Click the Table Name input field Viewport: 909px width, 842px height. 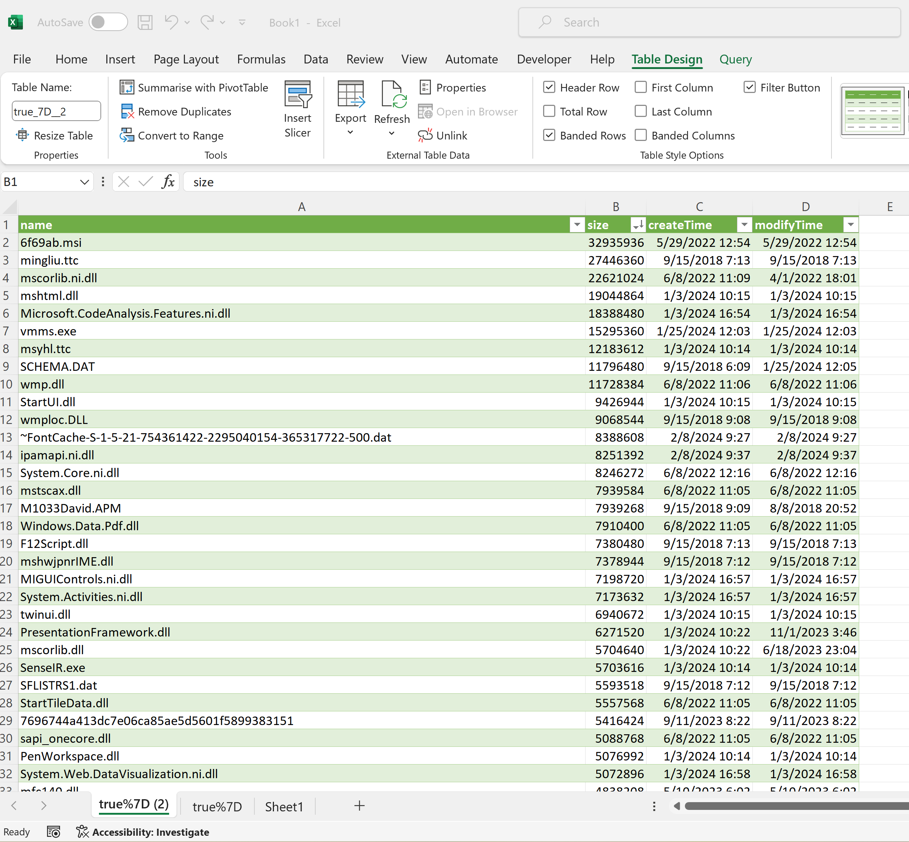point(56,112)
